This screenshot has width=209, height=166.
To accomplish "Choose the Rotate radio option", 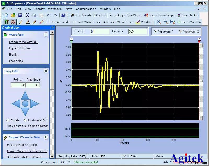I will point(8,120).
